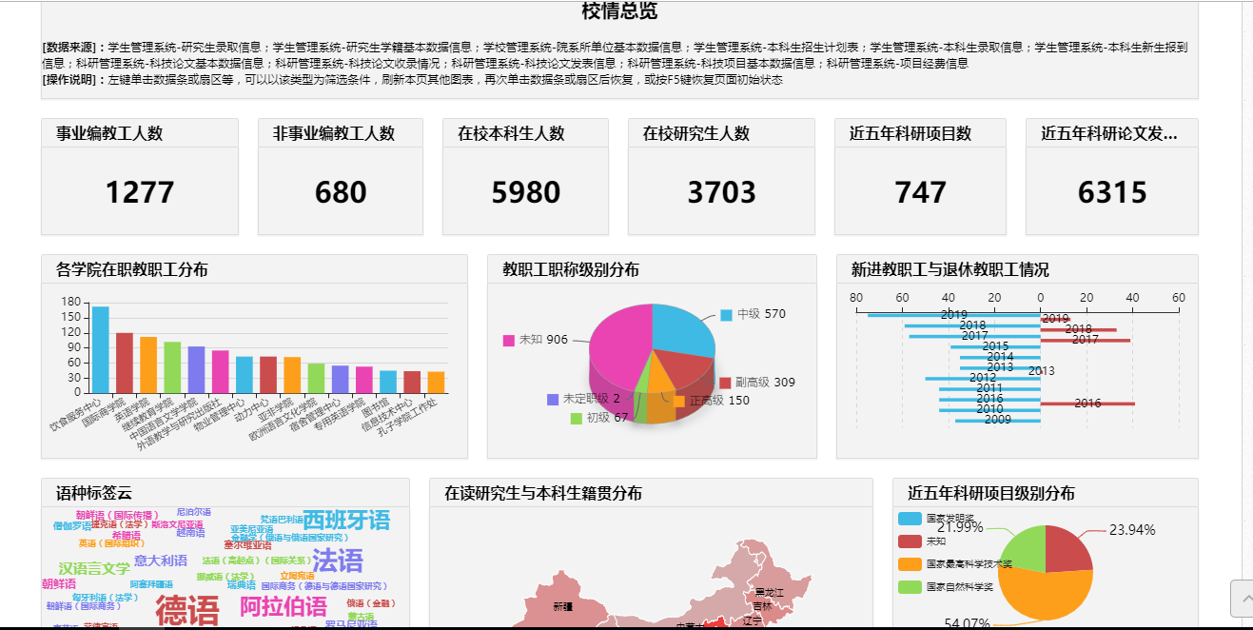Select the 新疆 region on the map

point(562,605)
